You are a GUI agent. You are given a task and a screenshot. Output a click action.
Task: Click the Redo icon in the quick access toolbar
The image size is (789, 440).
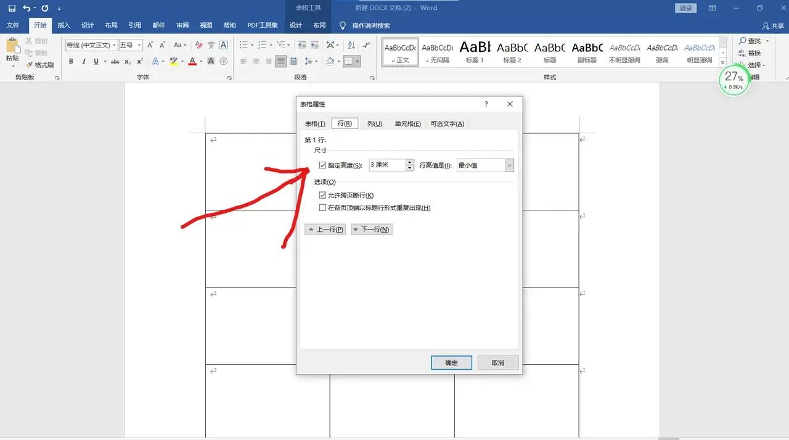(45, 8)
